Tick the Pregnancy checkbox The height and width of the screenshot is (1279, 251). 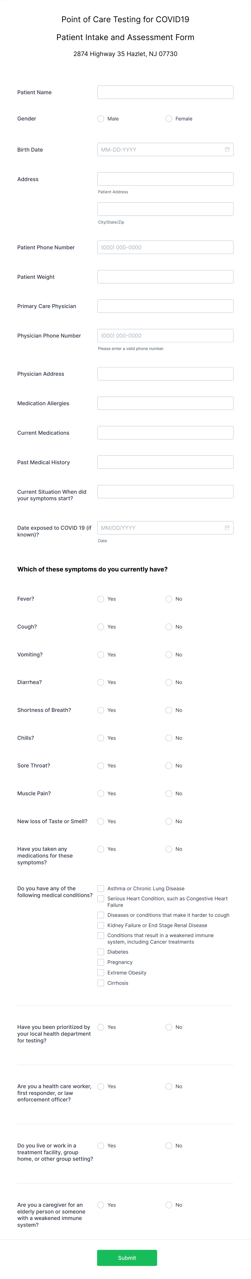[x=101, y=962]
